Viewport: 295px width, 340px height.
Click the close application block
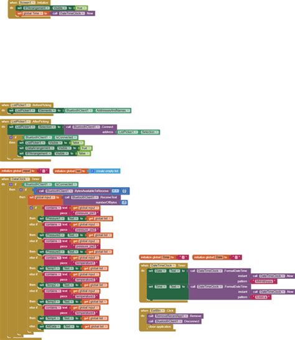click(x=159, y=326)
